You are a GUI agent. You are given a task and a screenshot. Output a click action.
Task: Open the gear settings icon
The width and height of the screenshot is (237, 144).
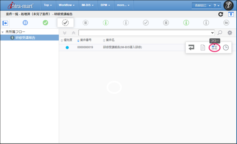[x=230, y=33]
